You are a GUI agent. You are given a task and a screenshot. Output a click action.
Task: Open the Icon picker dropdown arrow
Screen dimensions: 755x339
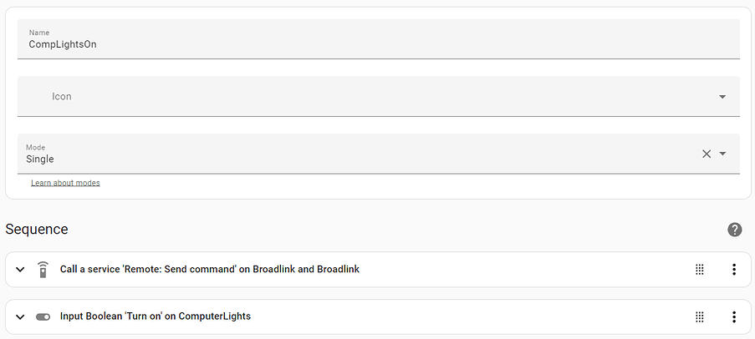coord(722,97)
